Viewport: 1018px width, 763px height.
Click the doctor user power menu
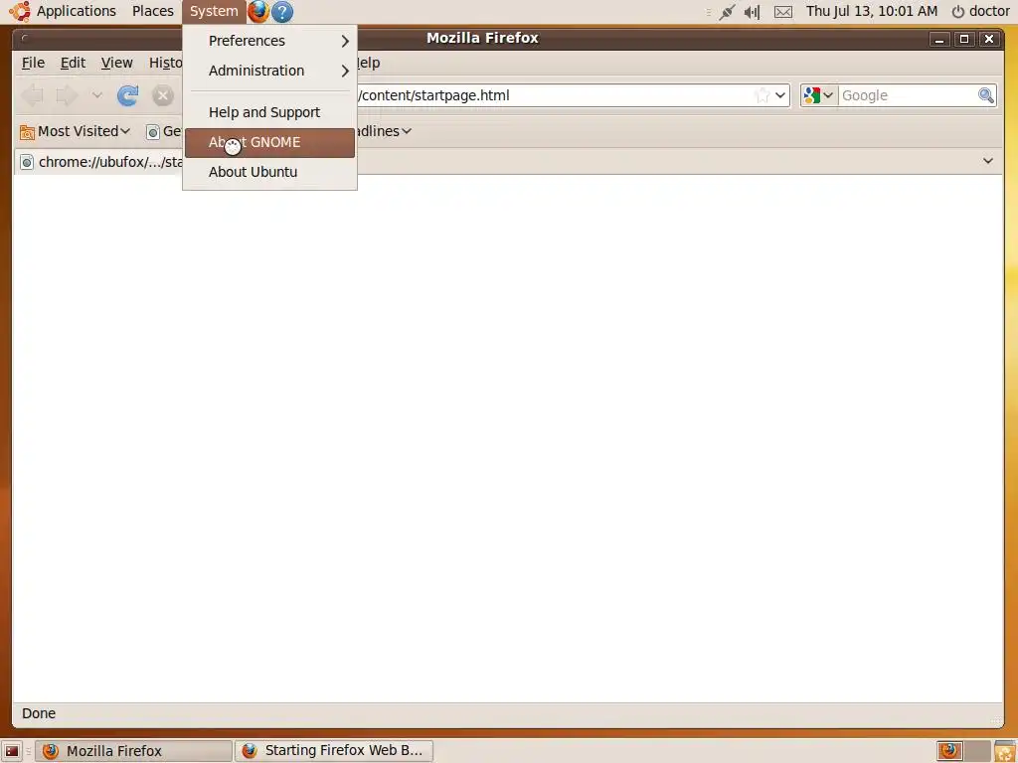(980, 11)
